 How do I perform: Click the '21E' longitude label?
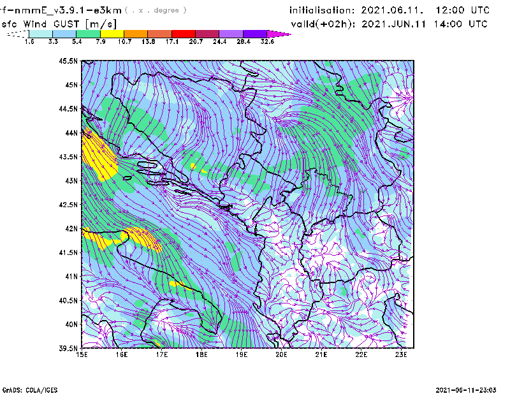(x=321, y=354)
